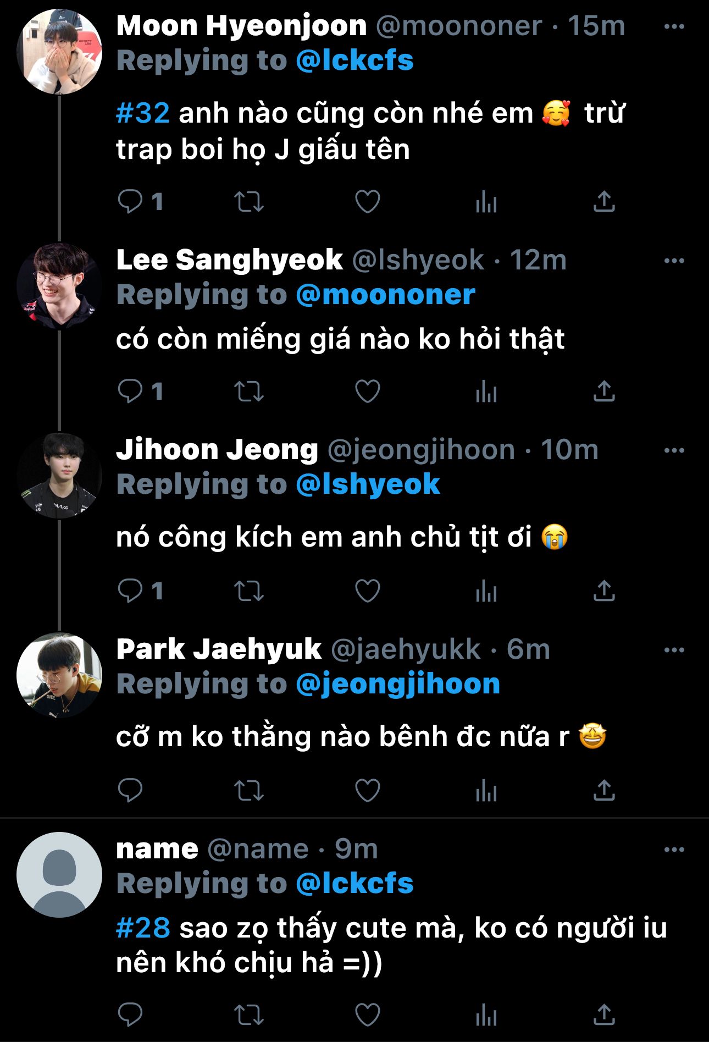Expand more menu on Park Jaehyuk's tweet

[x=674, y=650]
